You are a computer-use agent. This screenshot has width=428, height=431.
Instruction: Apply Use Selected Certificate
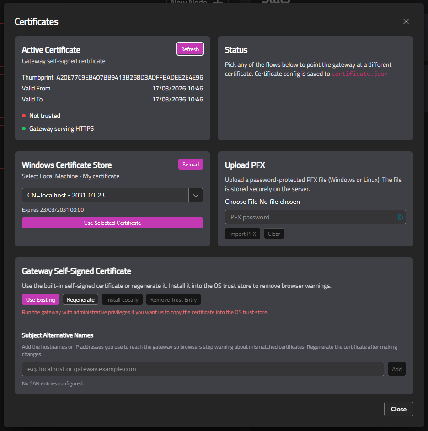pyautogui.click(x=112, y=223)
